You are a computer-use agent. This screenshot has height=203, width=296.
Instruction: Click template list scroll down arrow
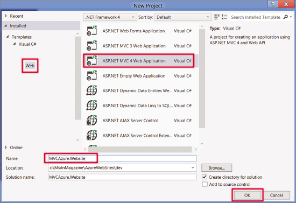202,144
